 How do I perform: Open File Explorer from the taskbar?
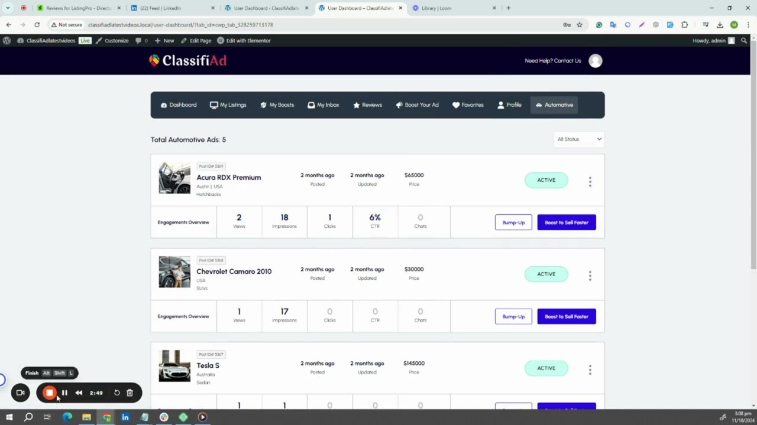(x=86, y=417)
